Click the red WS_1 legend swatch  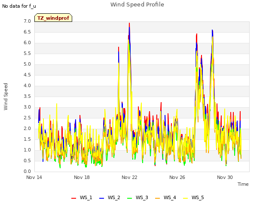click(x=73, y=198)
